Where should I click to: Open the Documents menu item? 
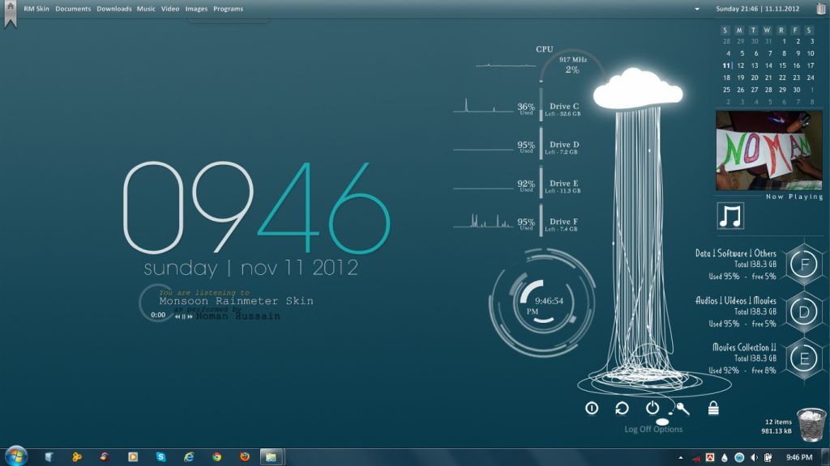(73, 9)
